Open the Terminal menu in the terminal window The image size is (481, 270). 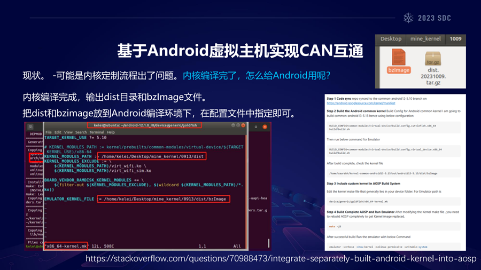point(97,132)
